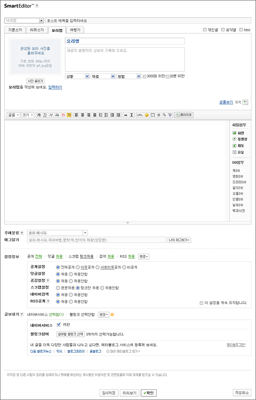Select 이웃공개 radio button
This screenshot has height=400, width=256.
78,268
